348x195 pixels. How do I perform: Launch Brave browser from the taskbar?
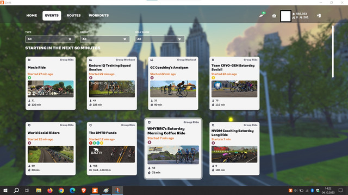click(x=84, y=190)
